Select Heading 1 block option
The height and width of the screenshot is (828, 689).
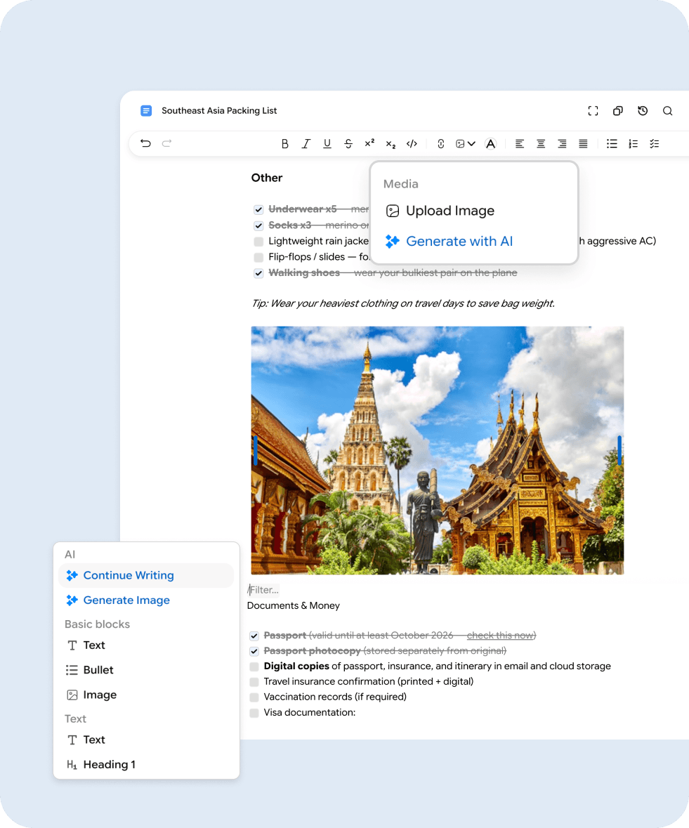[x=146, y=765]
